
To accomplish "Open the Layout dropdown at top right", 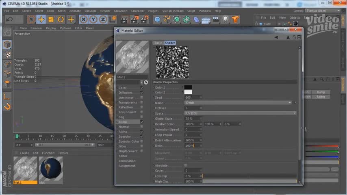I will click(323, 11).
